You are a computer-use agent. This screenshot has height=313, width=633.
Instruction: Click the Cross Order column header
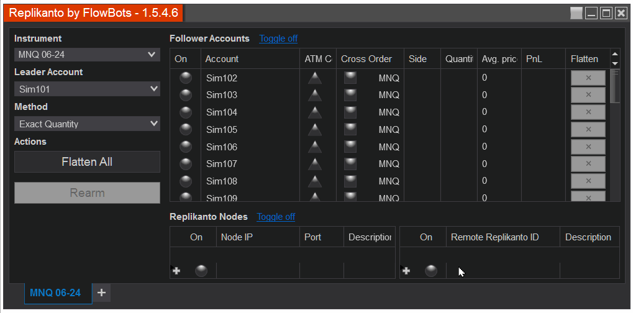(x=370, y=59)
